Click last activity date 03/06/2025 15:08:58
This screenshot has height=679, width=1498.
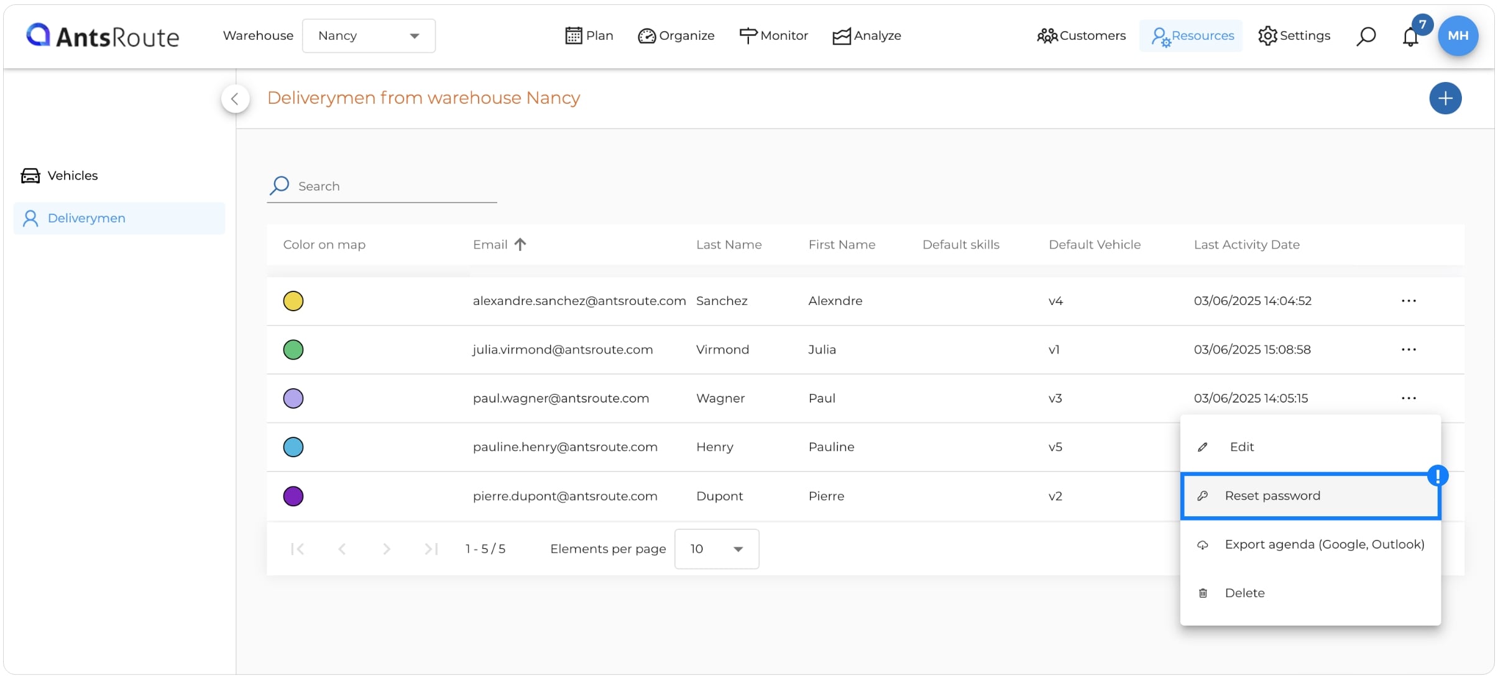click(x=1252, y=350)
